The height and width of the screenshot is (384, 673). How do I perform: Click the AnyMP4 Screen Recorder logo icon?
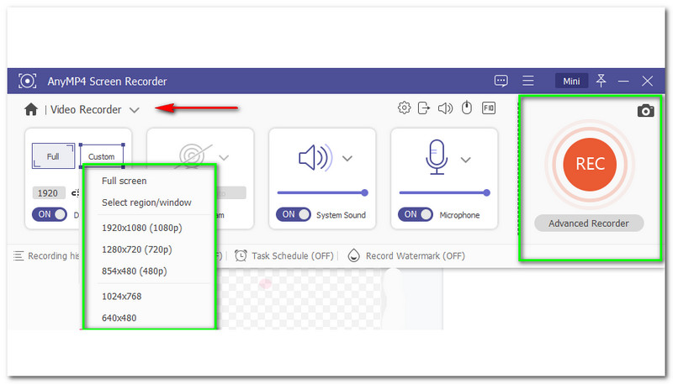click(x=27, y=81)
